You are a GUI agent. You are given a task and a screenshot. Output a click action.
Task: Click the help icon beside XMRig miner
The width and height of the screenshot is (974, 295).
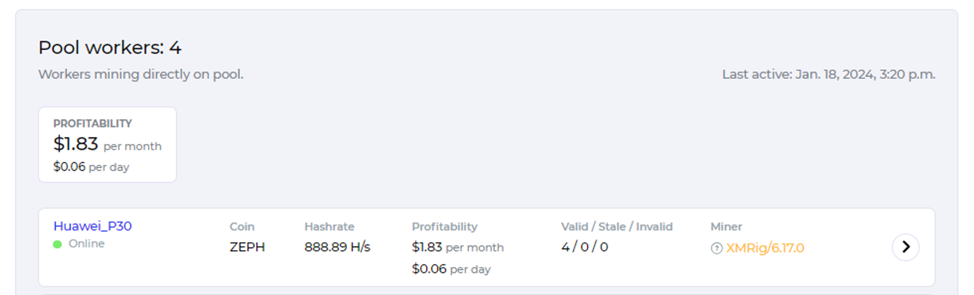tap(716, 248)
